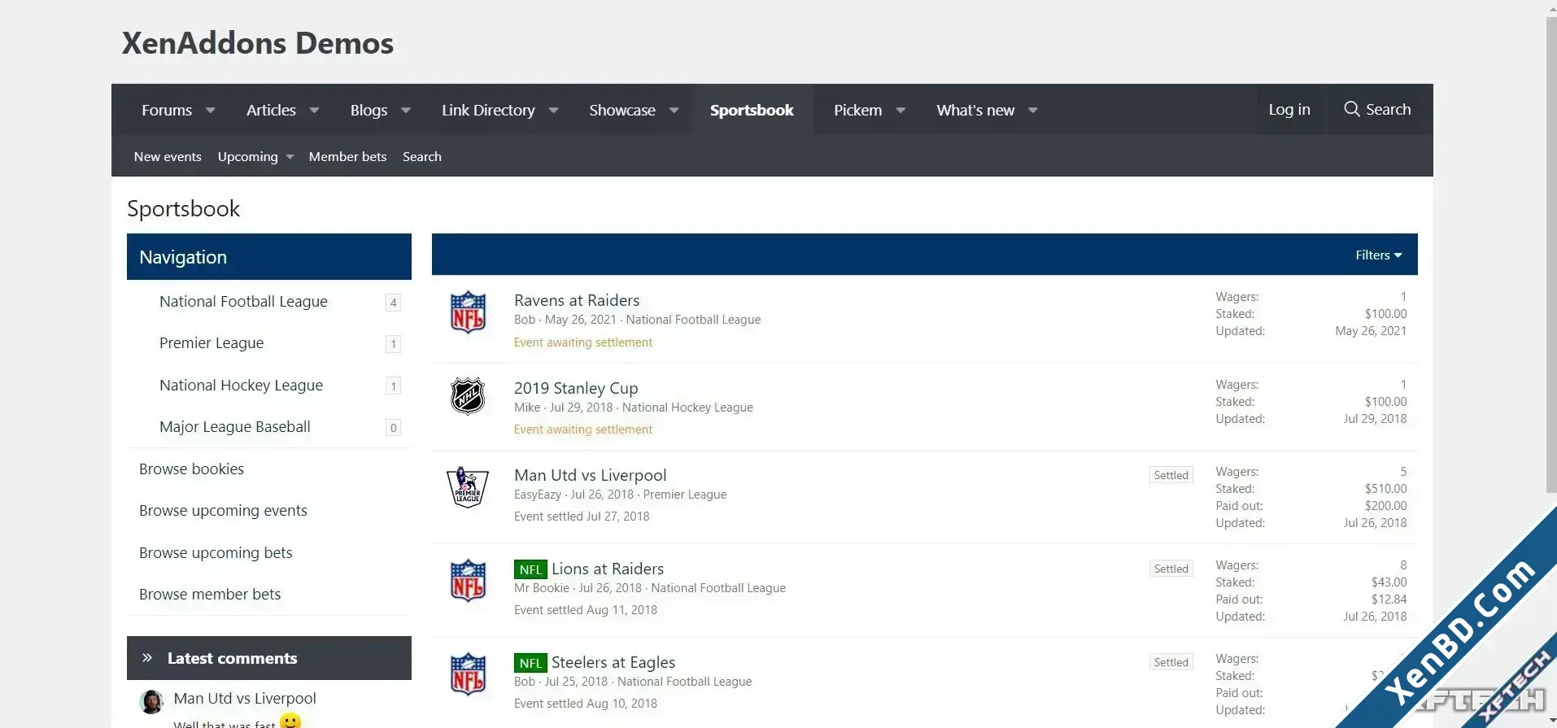Screen dimensions: 1557x728
Task: Click bookie name EasyEazy
Action: click(538, 495)
